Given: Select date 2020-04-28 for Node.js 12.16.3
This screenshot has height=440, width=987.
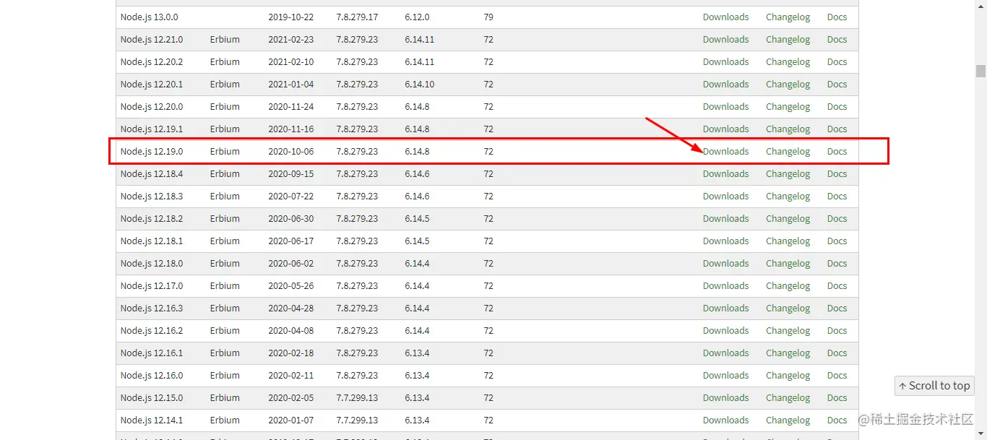Looking at the screenshot, I should pyautogui.click(x=290, y=309).
